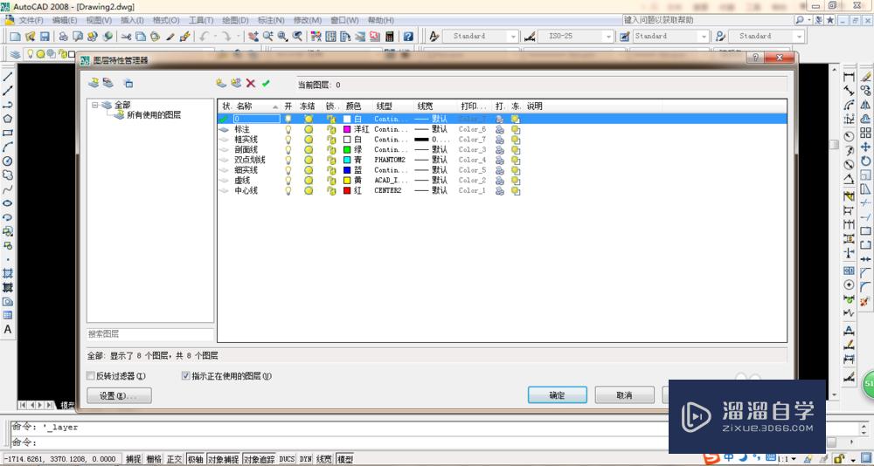This screenshot has height=466, width=874.
Task: Click the New drawing icon in the toolbar
Action: 15,36
